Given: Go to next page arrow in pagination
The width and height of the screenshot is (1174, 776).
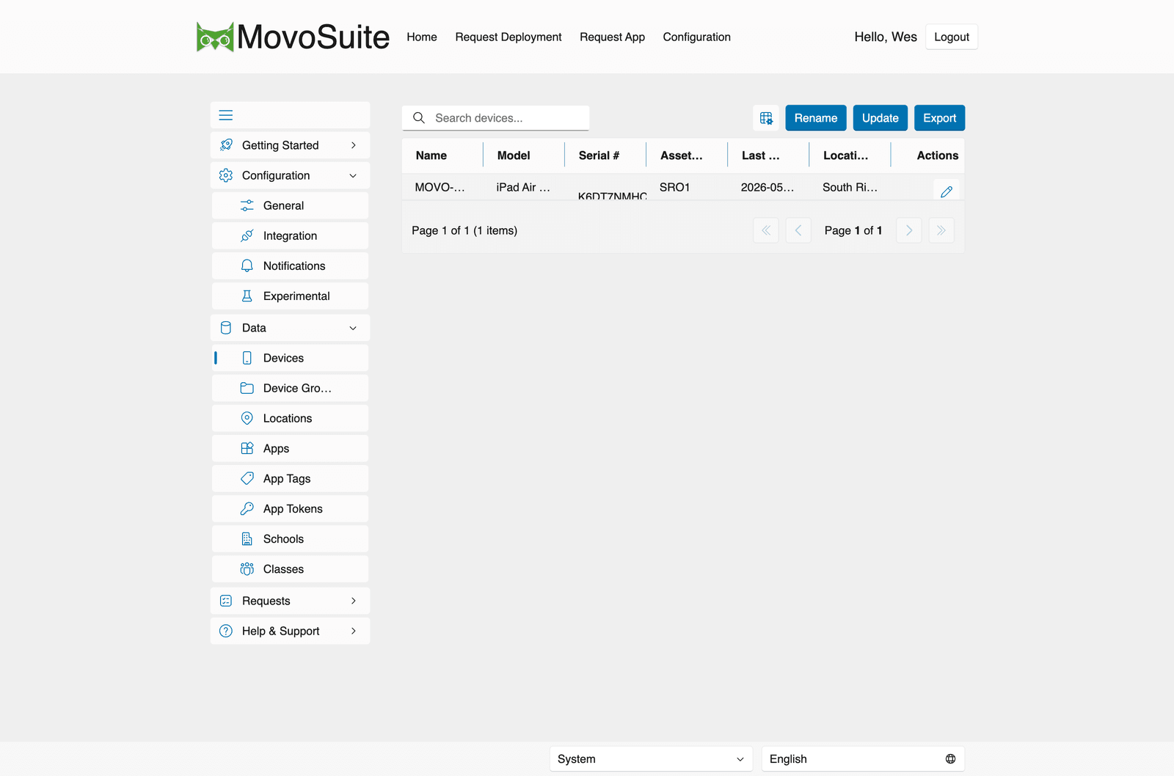Looking at the screenshot, I should [909, 230].
